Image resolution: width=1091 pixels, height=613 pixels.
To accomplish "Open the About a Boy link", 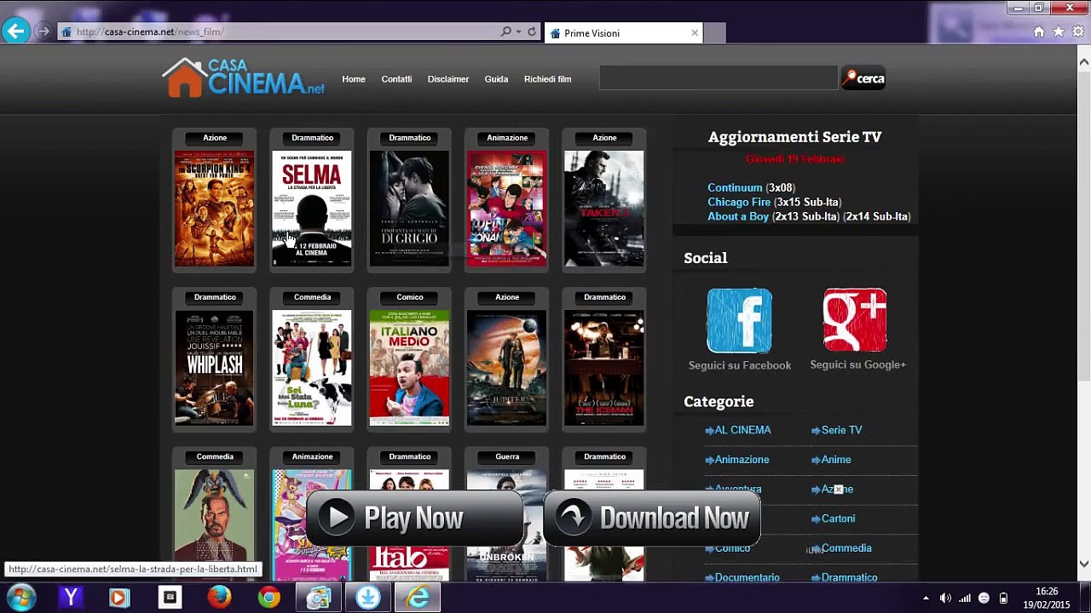I will click(x=738, y=216).
